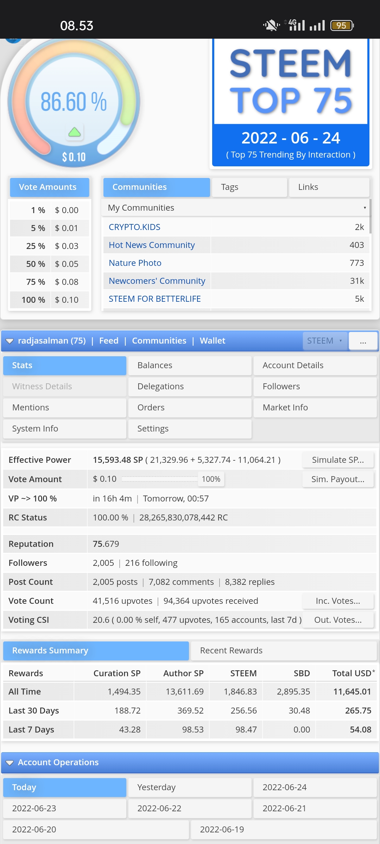The width and height of the screenshot is (380, 844).
Task: Click the RC Status value 28,265,830,078,442 RC
Action: [184, 518]
